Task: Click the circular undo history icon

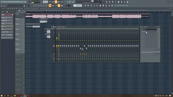Action: (x=107, y=2)
